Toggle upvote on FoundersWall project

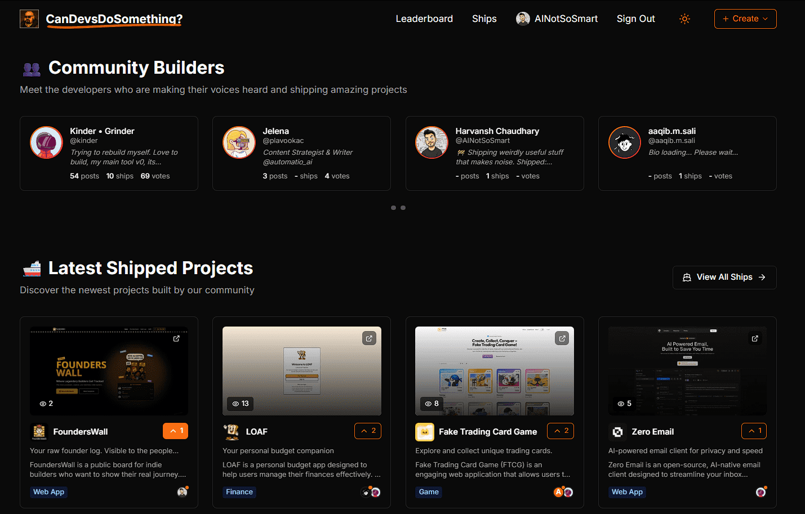pyautogui.click(x=176, y=431)
